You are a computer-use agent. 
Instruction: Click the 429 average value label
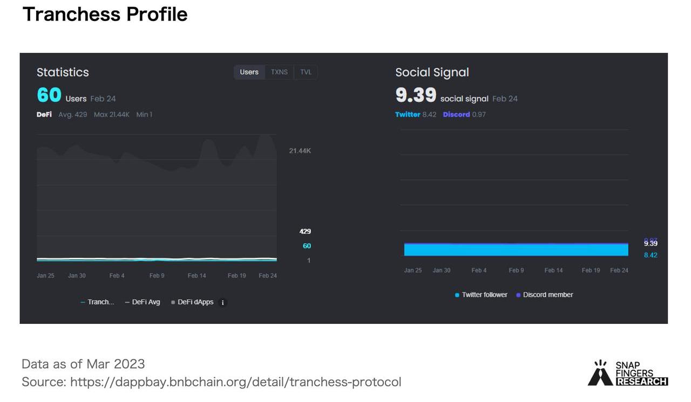(x=305, y=232)
